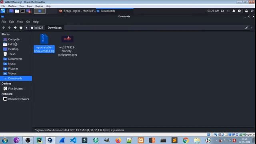Click the path bar right scroll arrow

[252, 28]
